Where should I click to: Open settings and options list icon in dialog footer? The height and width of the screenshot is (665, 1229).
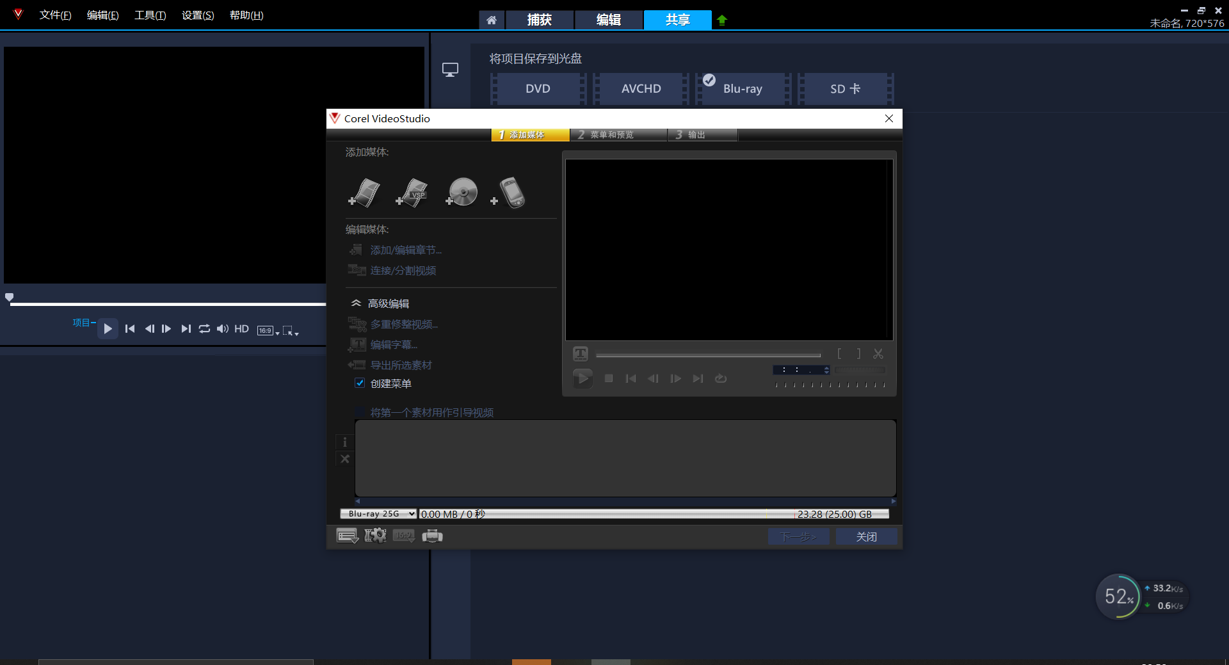(348, 536)
